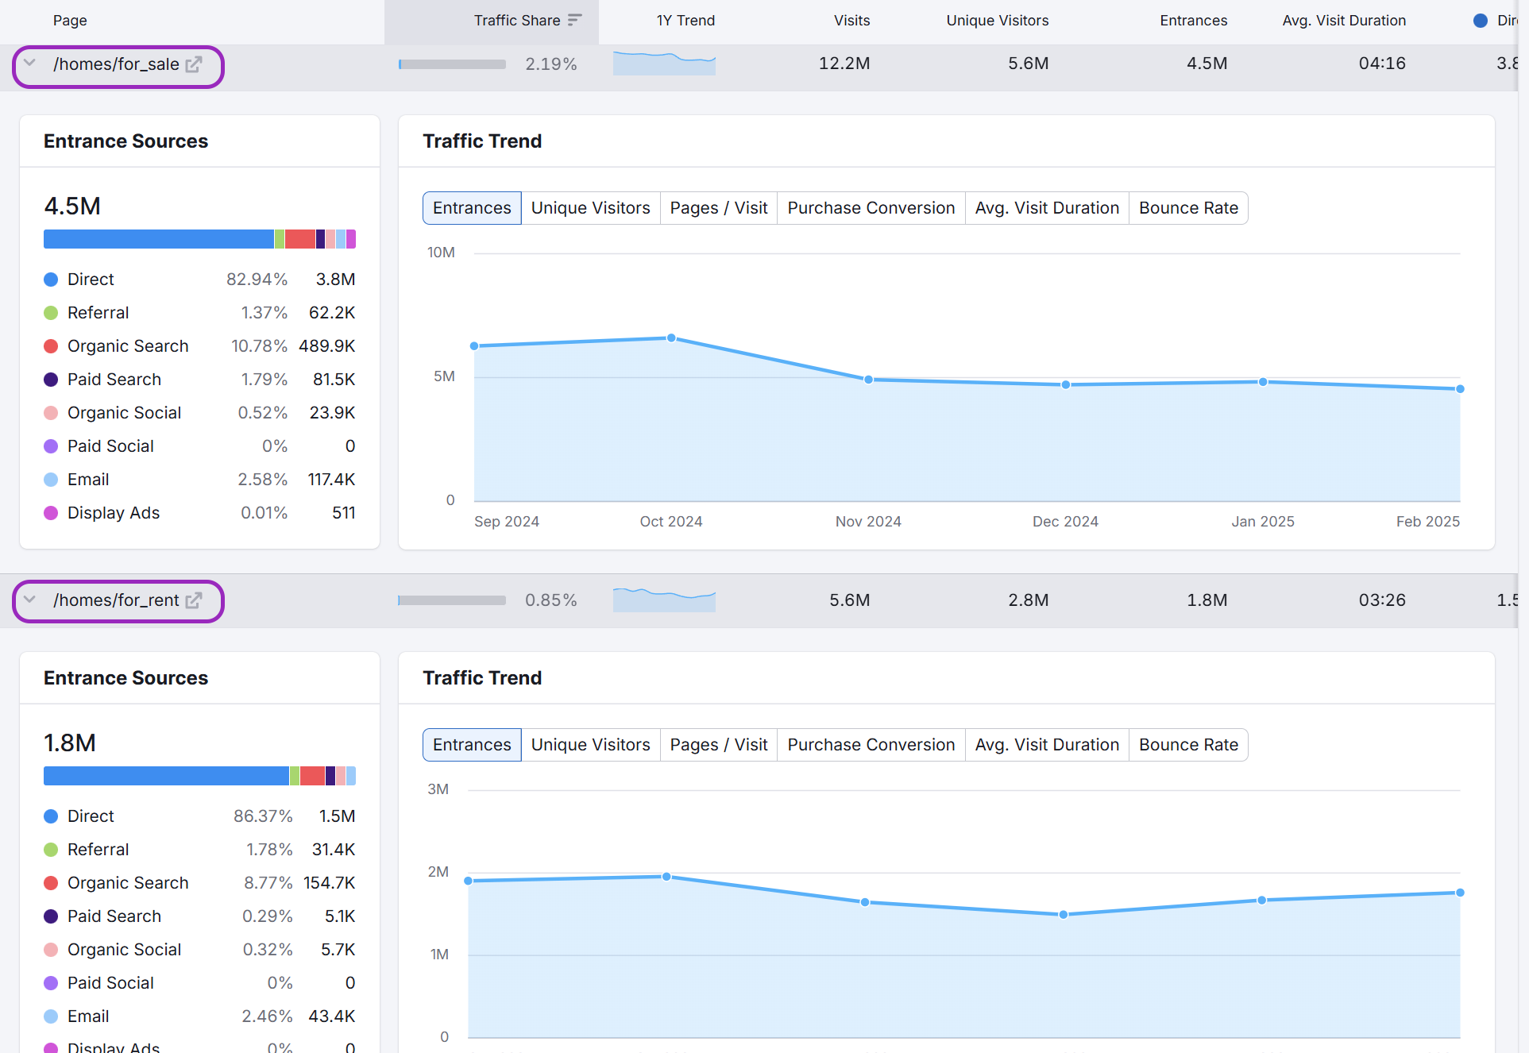Click the /homes/for_rent page link
This screenshot has height=1053, width=1529.
(116, 600)
